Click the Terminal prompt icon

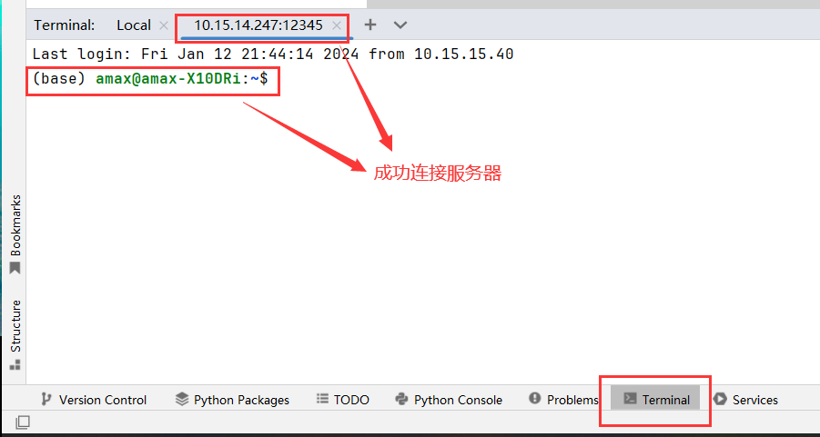point(630,399)
